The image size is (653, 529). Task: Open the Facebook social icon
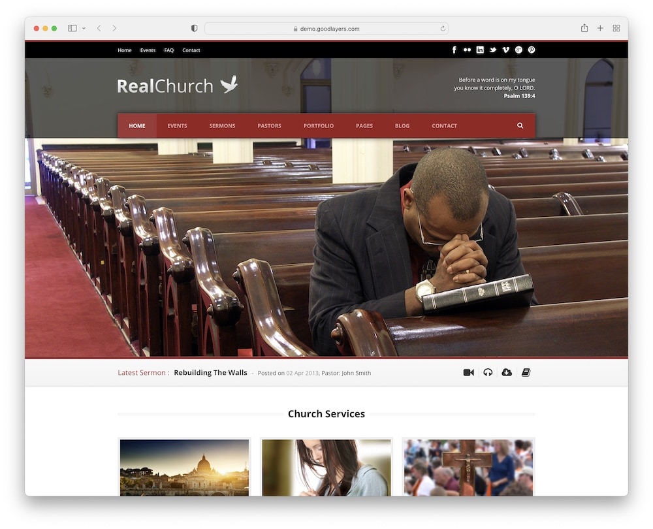click(x=454, y=50)
